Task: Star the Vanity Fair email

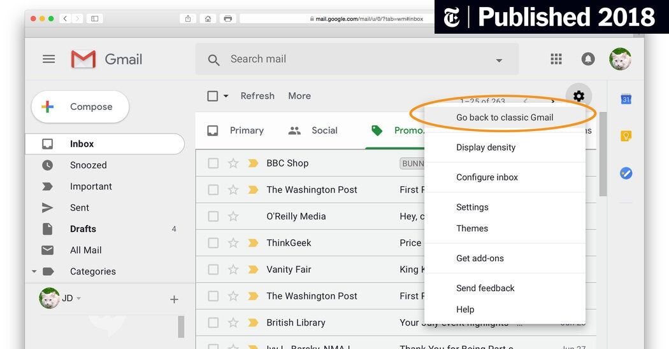Action: pyautogui.click(x=233, y=270)
